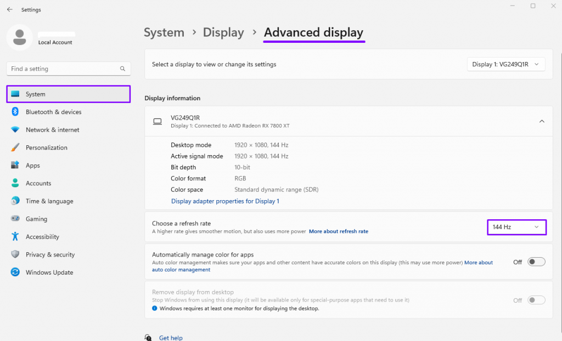The width and height of the screenshot is (562, 341).
Task: Open the Accounts person icon
Action: pos(15,183)
